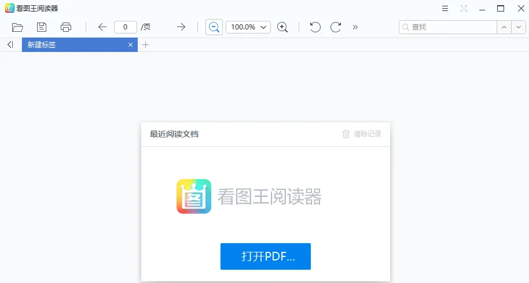Collapse the sidebar with the left panel icon
The image size is (529, 283).
click(x=10, y=44)
